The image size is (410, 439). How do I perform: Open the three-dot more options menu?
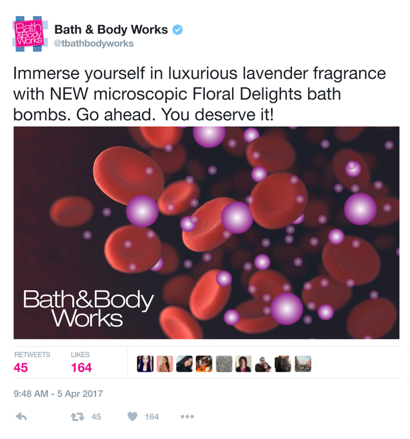pyautogui.click(x=187, y=416)
